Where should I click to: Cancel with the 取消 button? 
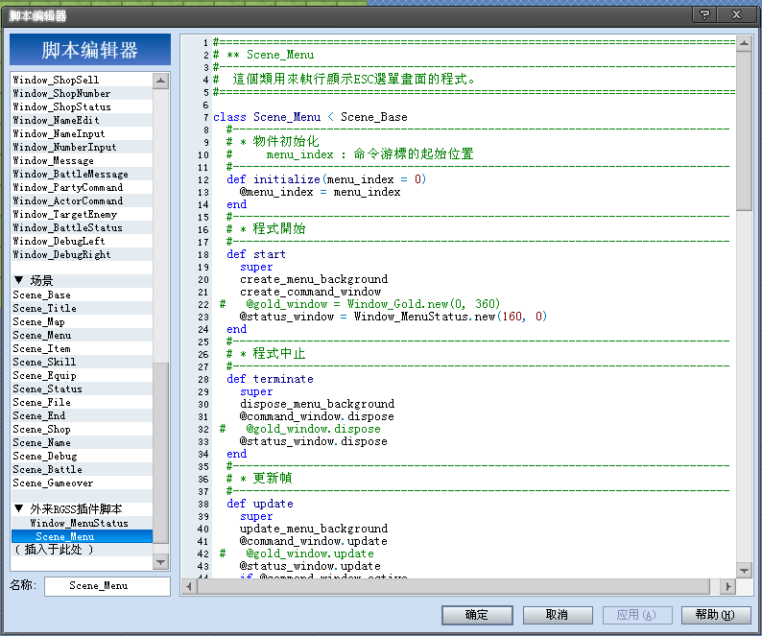(558, 615)
